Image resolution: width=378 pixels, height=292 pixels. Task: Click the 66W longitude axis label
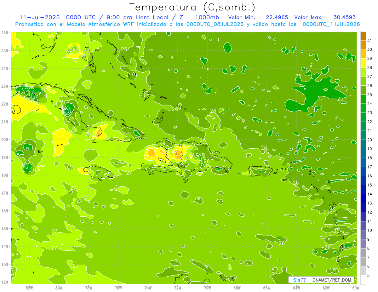coord(267,288)
